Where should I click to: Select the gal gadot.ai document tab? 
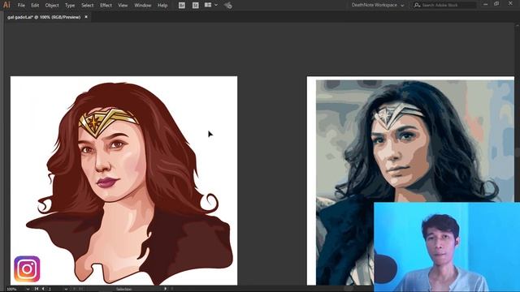[x=44, y=17]
